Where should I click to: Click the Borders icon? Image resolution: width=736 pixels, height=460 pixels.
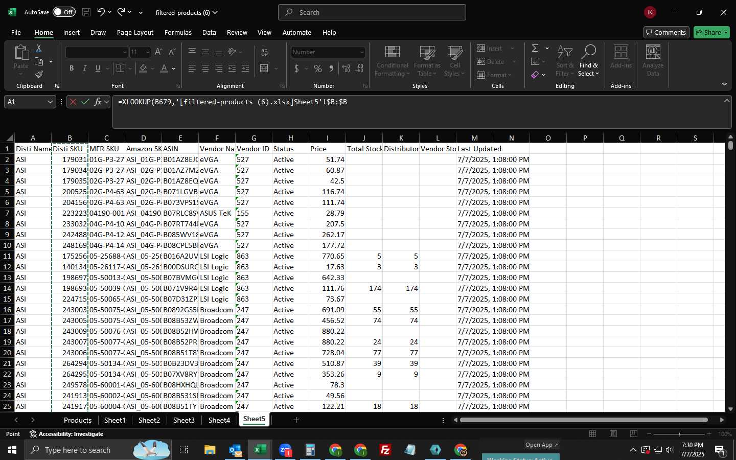(121, 68)
